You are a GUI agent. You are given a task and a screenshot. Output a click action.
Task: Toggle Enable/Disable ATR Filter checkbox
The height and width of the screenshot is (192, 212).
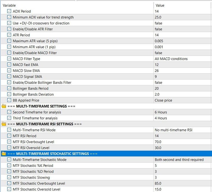9,29
